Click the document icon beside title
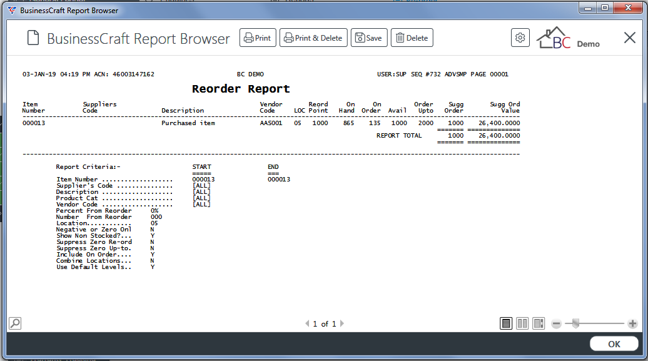 coord(33,38)
